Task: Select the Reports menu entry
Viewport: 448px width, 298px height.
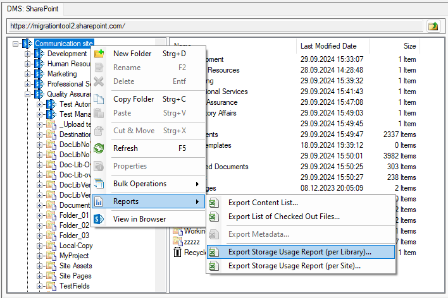Action: 149,201
